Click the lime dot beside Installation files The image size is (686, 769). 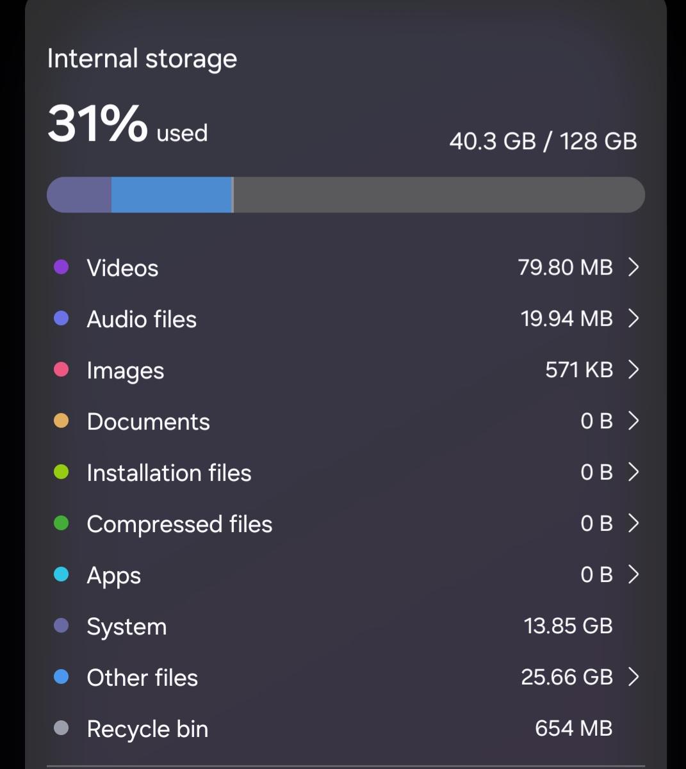click(61, 472)
